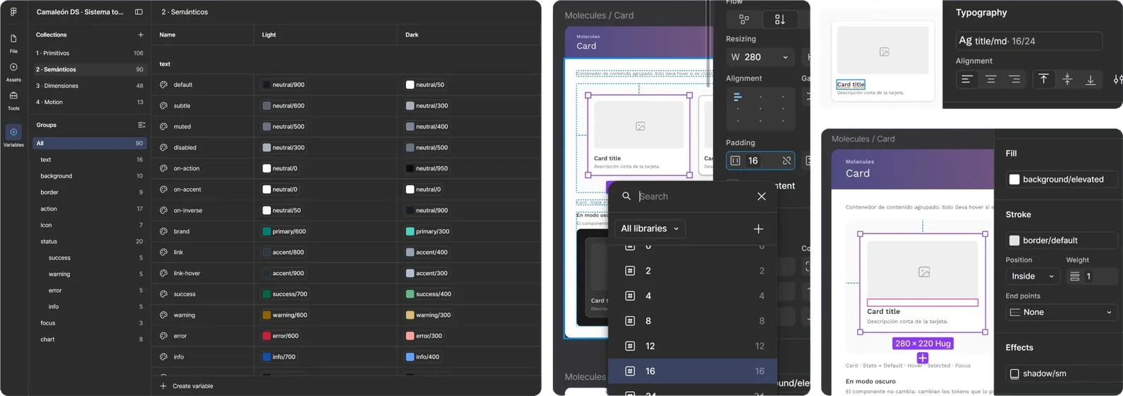Open the All libraries dropdown
This screenshot has height=396, width=1123.
(x=649, y=228)
